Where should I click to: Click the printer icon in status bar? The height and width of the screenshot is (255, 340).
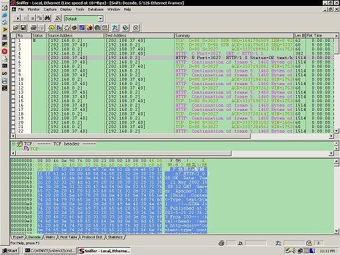click(221, 243)
